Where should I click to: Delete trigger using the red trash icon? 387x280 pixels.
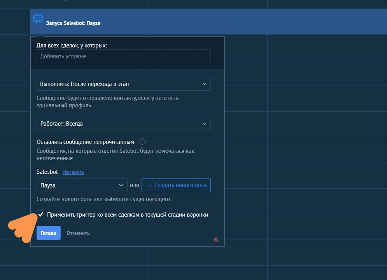point(216,240)
